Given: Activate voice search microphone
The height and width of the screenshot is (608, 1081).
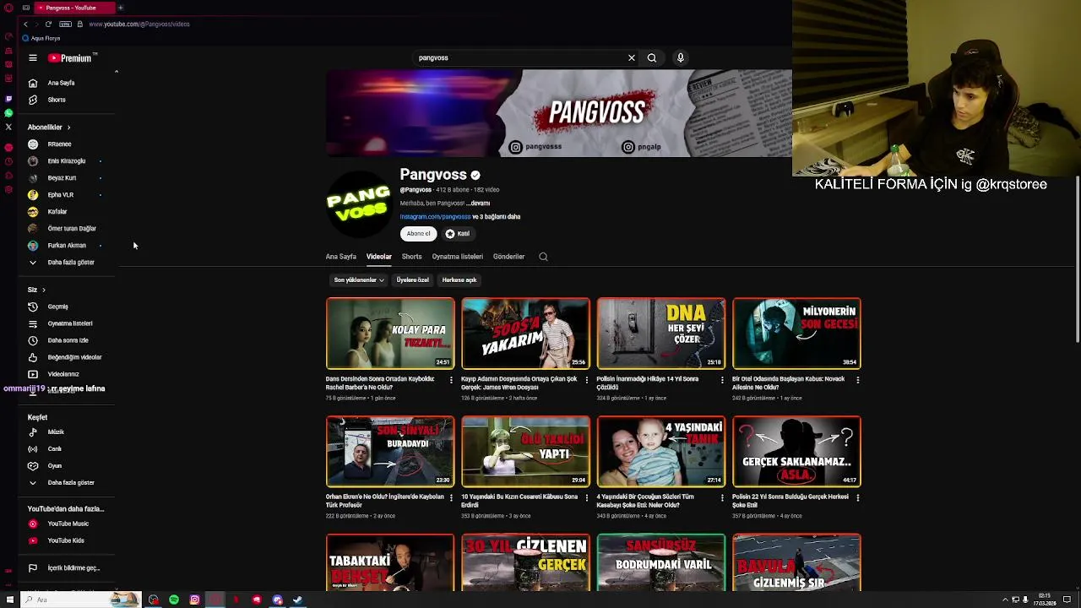Looking at the screenshot, I should [681, 57].
